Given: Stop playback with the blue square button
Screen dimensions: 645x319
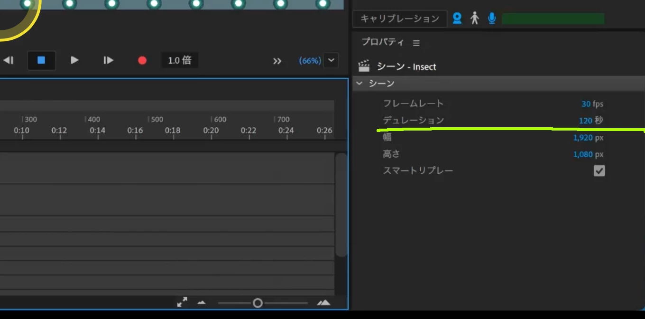Looking at the screenshot, I should click(x=41, y=60).
